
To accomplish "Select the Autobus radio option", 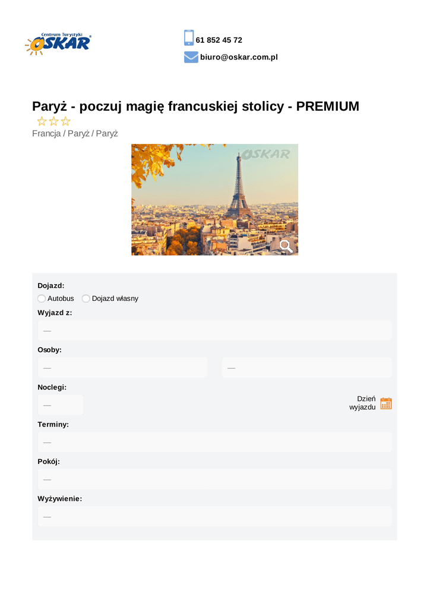I will [42, 299].
